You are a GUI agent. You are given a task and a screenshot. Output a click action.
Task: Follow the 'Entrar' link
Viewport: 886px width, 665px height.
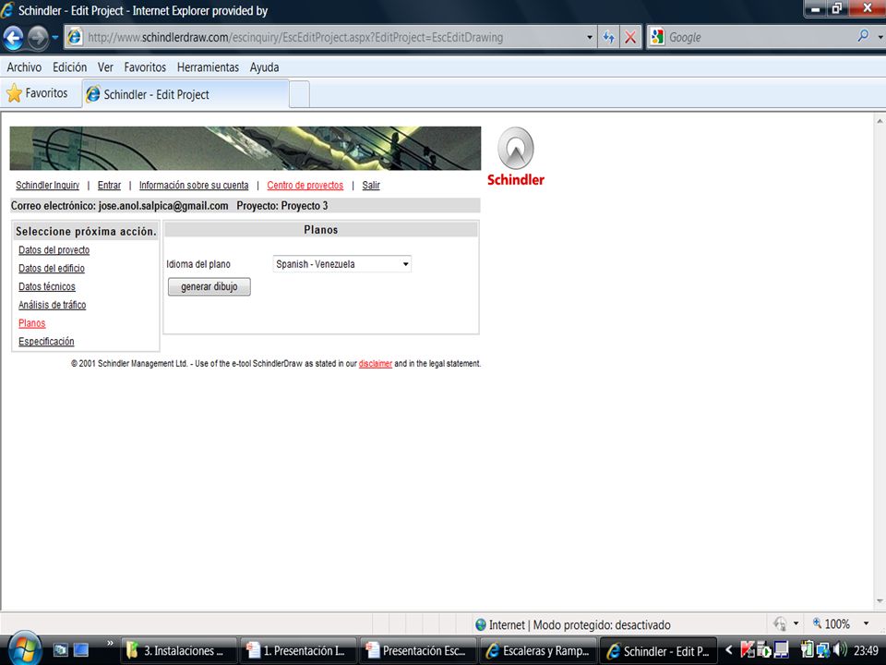point(109,186)
